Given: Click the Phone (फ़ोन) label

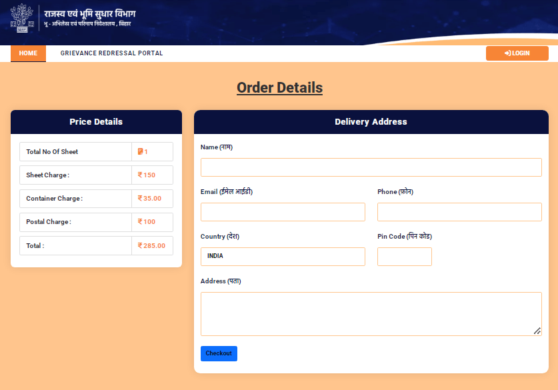Looking at the screenshot, I should pyautogui.click(x=395, y=192).
